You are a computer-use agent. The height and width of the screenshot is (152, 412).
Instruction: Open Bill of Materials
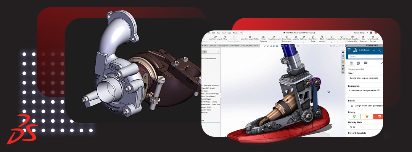[322, 39]
